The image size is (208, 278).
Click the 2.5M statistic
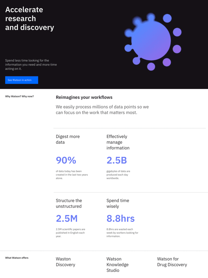(67, 218)
